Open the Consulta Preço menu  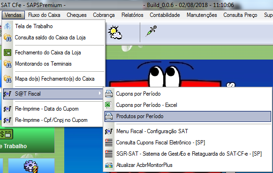pos(240,15)
